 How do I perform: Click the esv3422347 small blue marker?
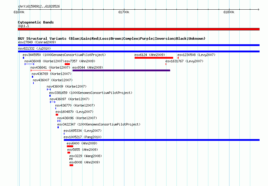pos(58,127)
